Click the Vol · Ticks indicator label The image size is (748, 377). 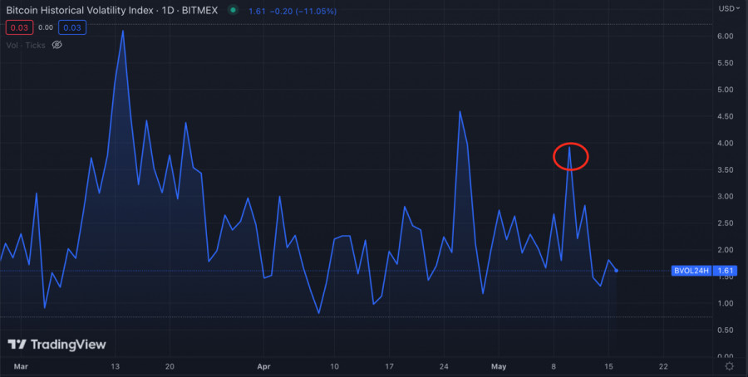(x=25, y=45)
